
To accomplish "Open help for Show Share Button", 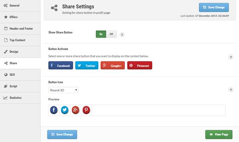I will pyautogui.click(x=122, y=35).
